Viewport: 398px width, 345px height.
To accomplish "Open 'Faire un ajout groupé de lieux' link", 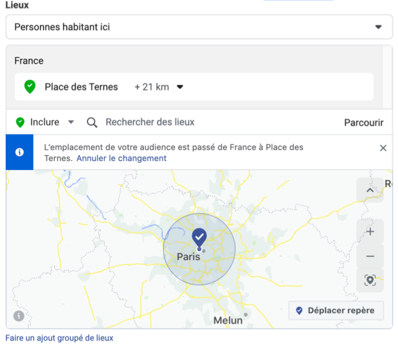I will click(59, 338).
